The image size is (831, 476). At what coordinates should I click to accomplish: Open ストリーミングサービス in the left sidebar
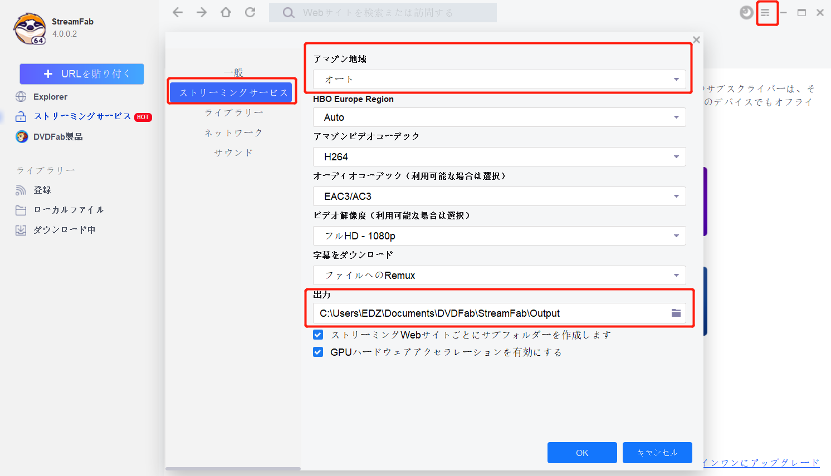tap(82, 116)
